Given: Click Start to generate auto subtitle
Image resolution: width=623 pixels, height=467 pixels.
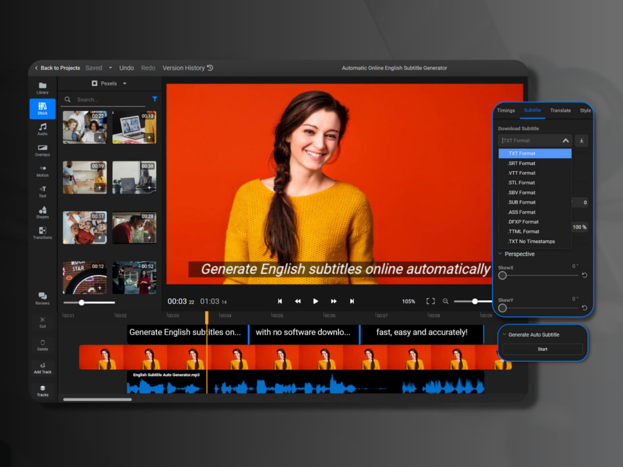Looking at the screenshot, I should point(543,349).
